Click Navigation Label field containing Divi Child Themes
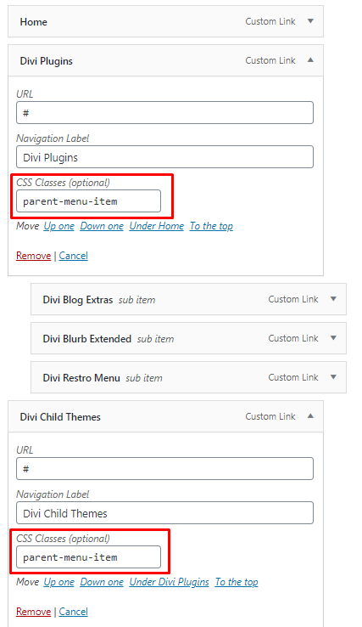 coord(164,512)
